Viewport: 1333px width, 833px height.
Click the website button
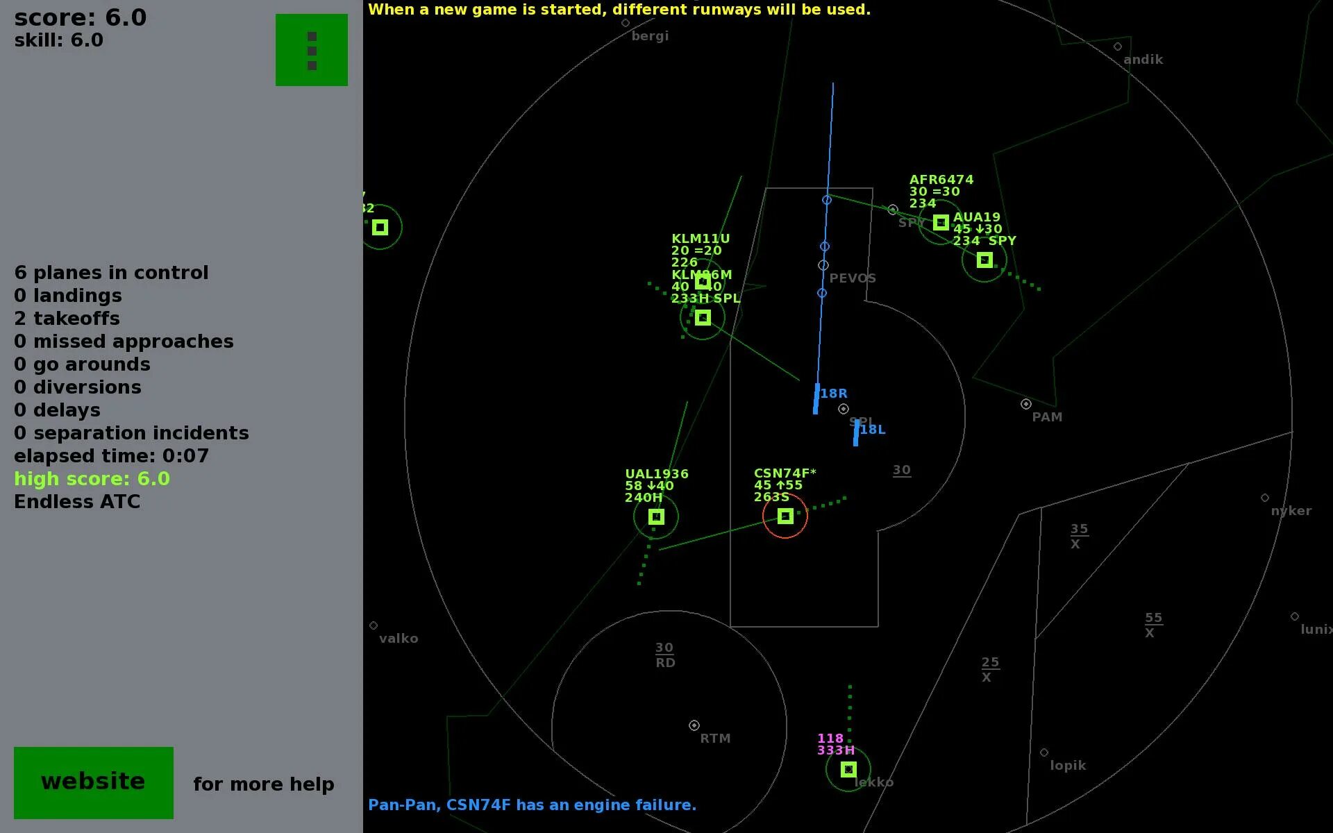[93, 782]
